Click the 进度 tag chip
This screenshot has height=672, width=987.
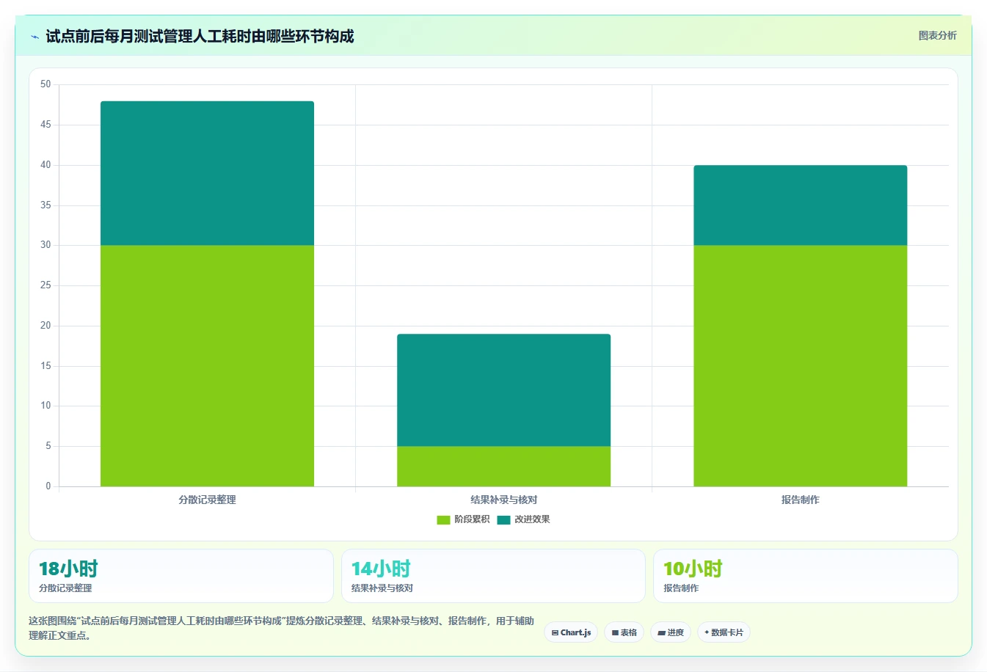point(671,632)
